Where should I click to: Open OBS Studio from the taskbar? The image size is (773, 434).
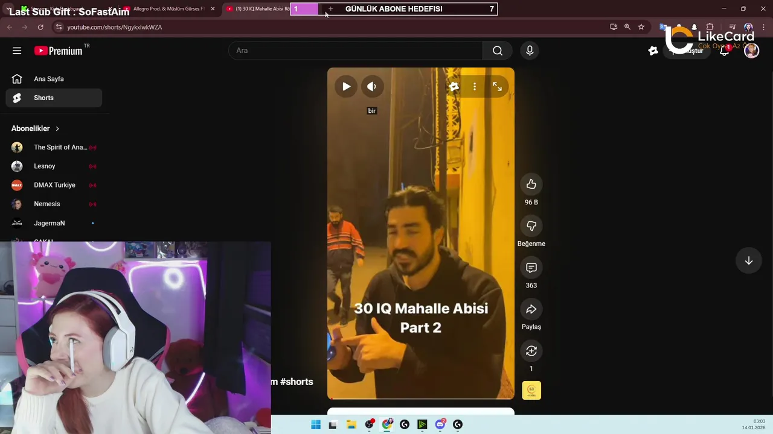point(369,424)
